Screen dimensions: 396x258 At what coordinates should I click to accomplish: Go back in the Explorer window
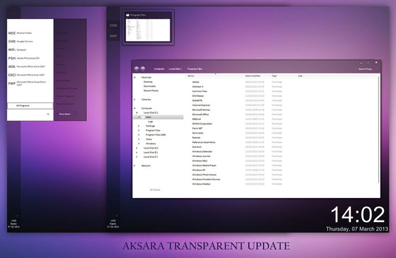(136, 69)
